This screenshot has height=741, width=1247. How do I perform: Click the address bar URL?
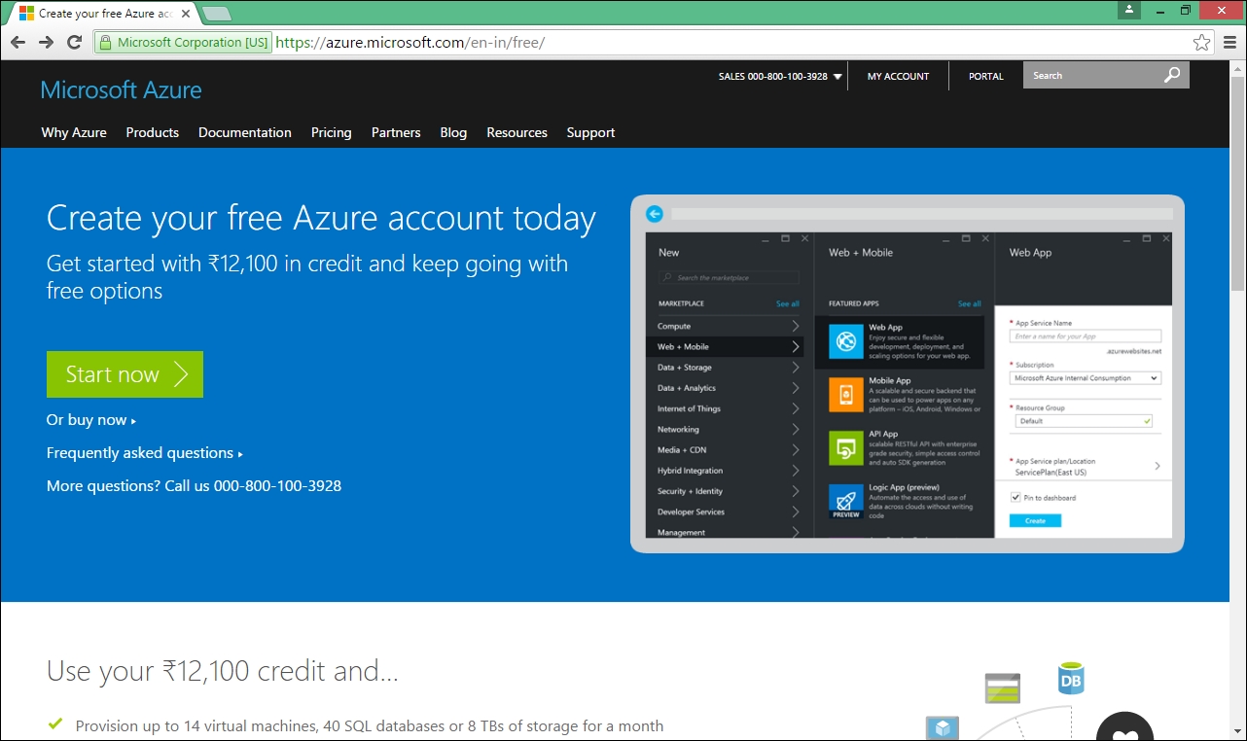coord(410,42)
